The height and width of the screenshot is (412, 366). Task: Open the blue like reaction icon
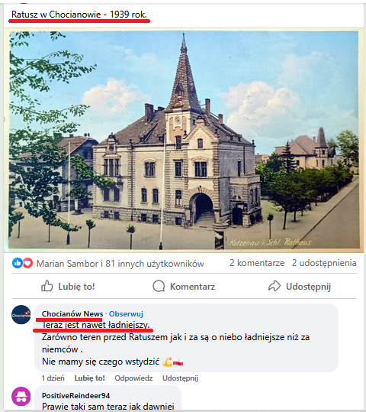click(18, 263)
